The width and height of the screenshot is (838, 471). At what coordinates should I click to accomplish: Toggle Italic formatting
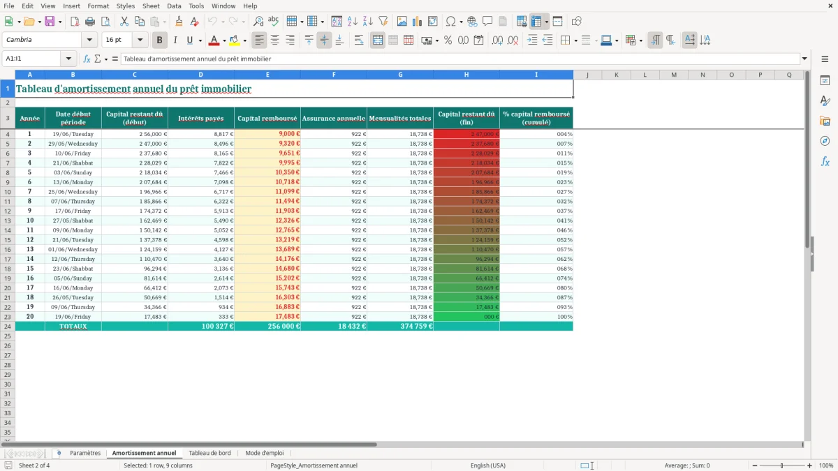[x=175, y=40]
